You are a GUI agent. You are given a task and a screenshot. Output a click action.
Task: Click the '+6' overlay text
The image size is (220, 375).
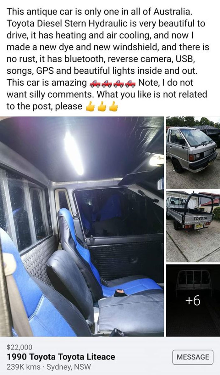point(193,301)
